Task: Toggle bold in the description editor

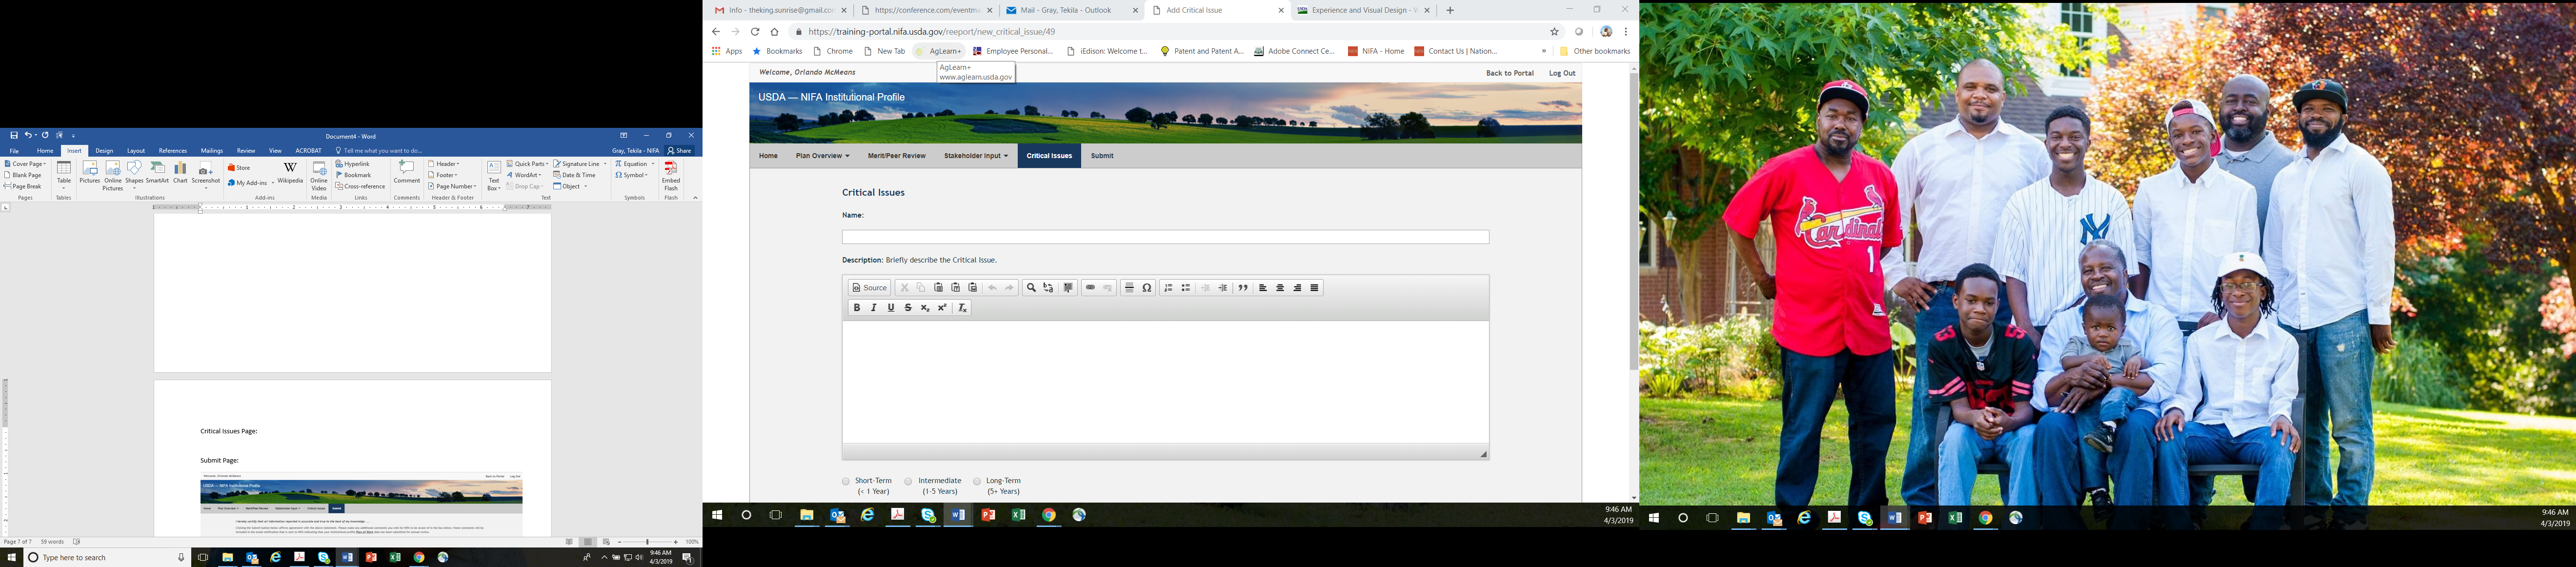Action: tap(856, 308)
